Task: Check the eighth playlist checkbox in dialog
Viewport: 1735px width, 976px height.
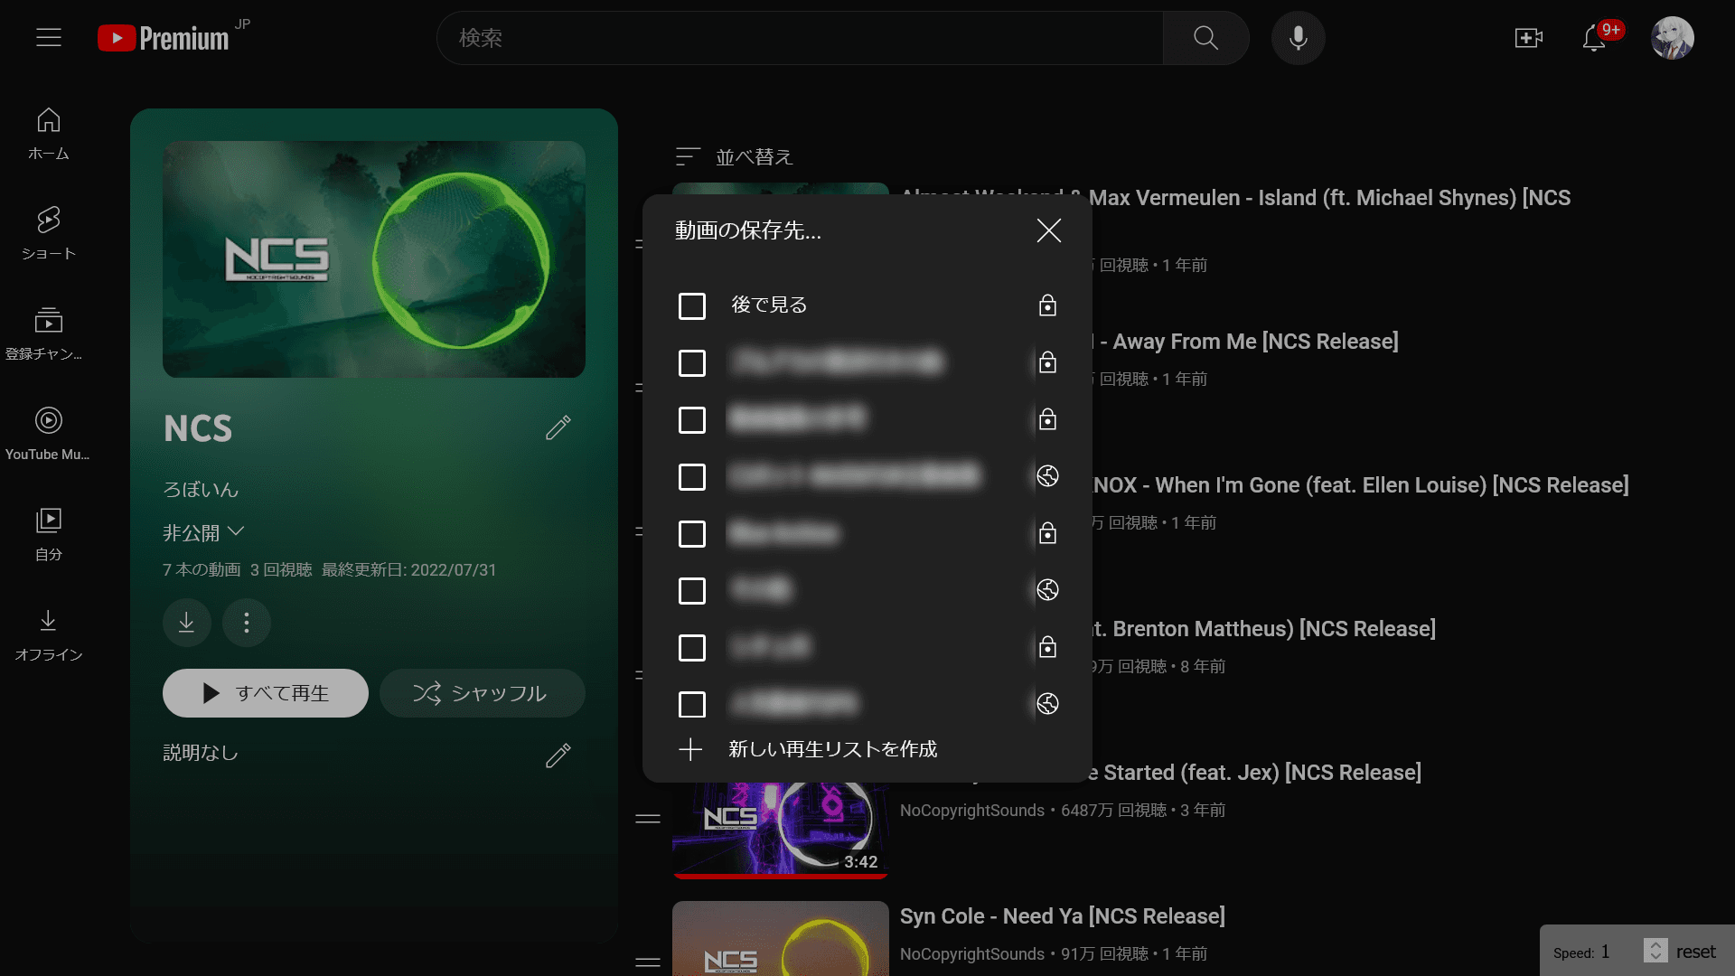Action: click(692, 705)
